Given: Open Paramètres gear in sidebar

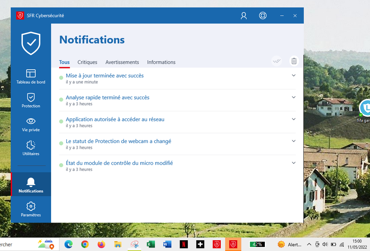Looking at the screenshot, I should coord(31,209).
